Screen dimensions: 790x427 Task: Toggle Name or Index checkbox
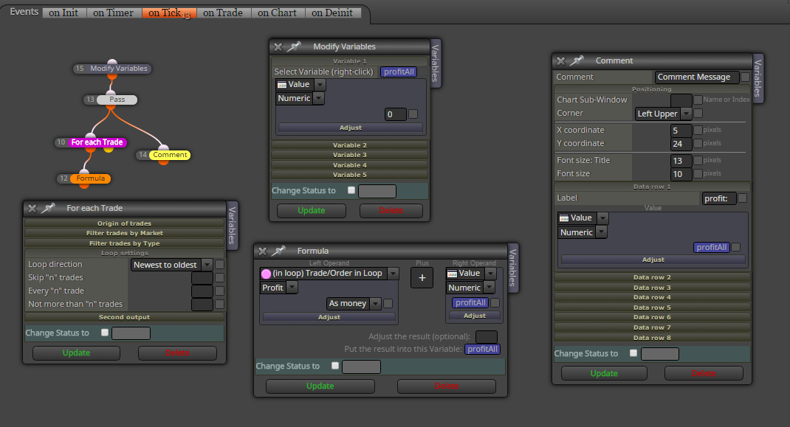(x=698, y=100)
